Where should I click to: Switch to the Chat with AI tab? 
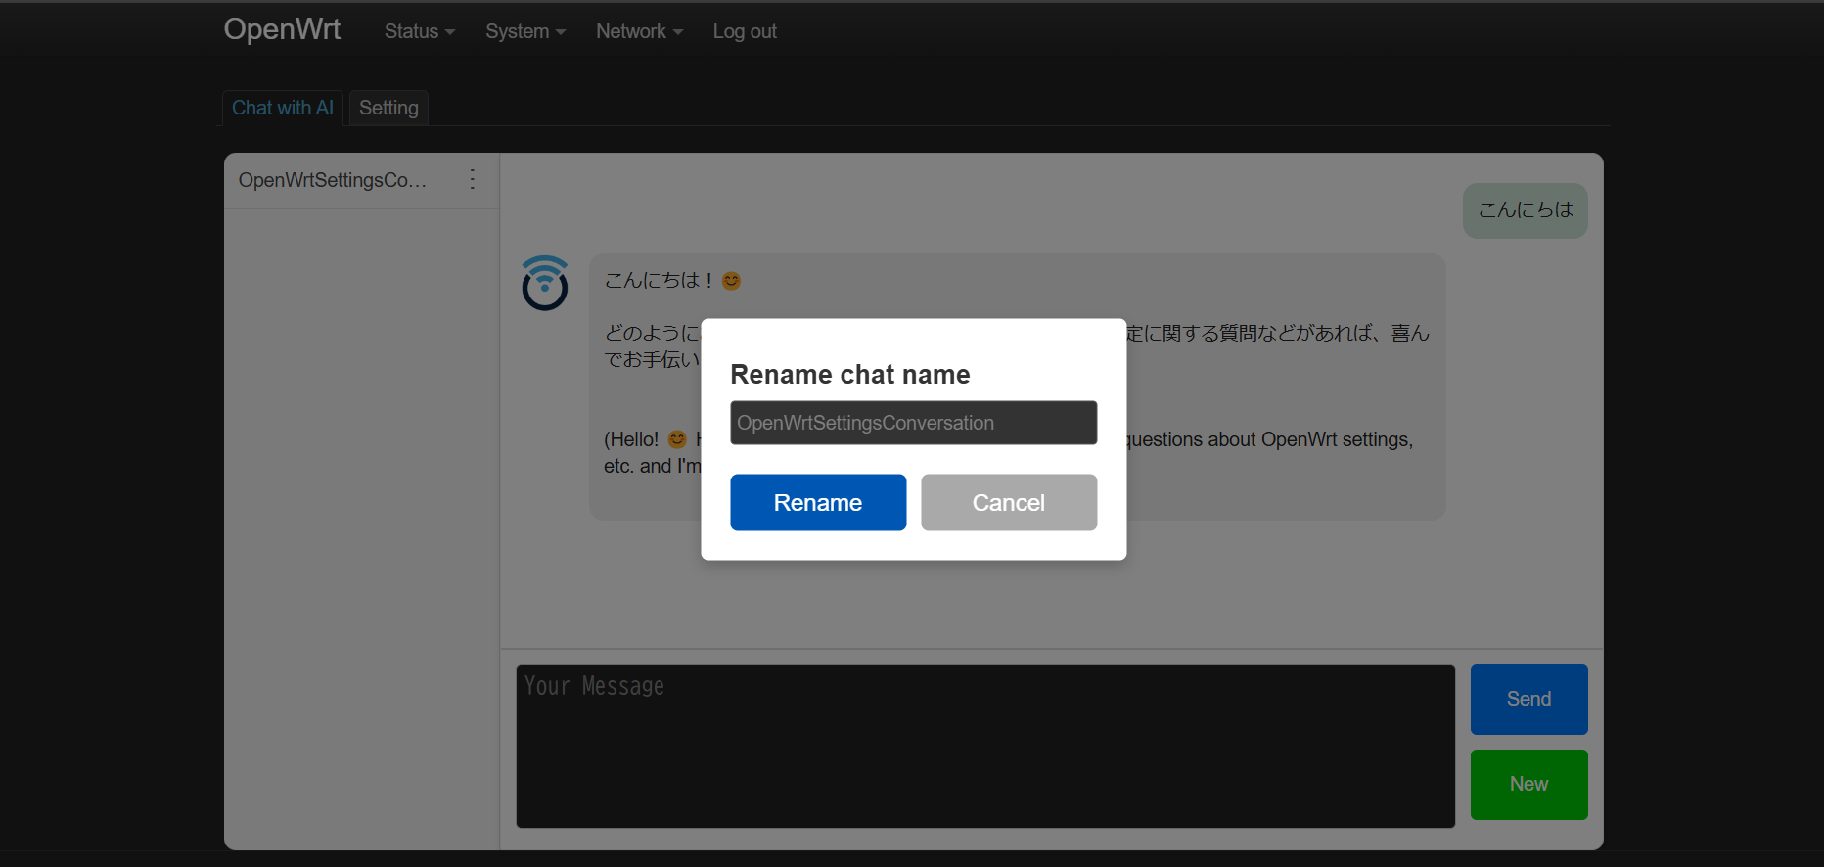coord(283,108)
